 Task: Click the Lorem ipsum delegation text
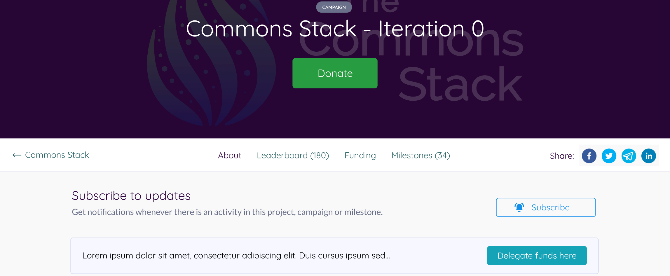coord(236,256)
